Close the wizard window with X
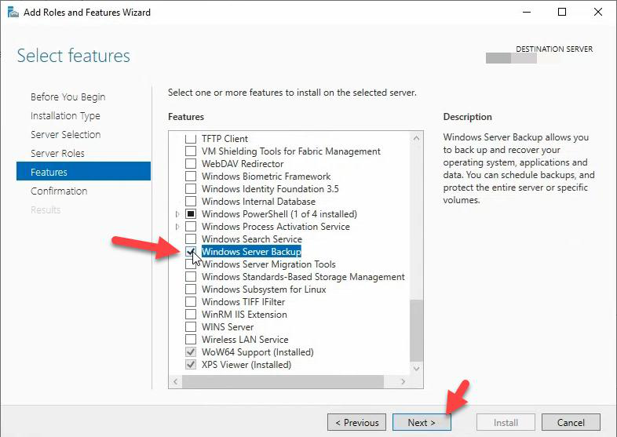This screenshot has width=617, height=437. pos(597,13)
